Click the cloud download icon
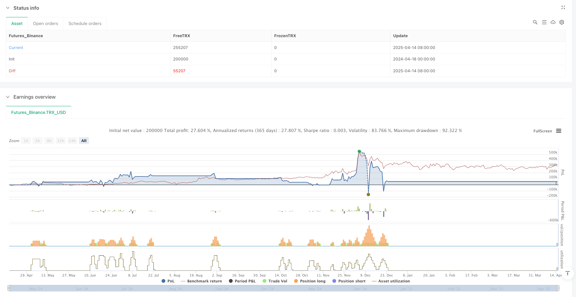 pos(553,22)
